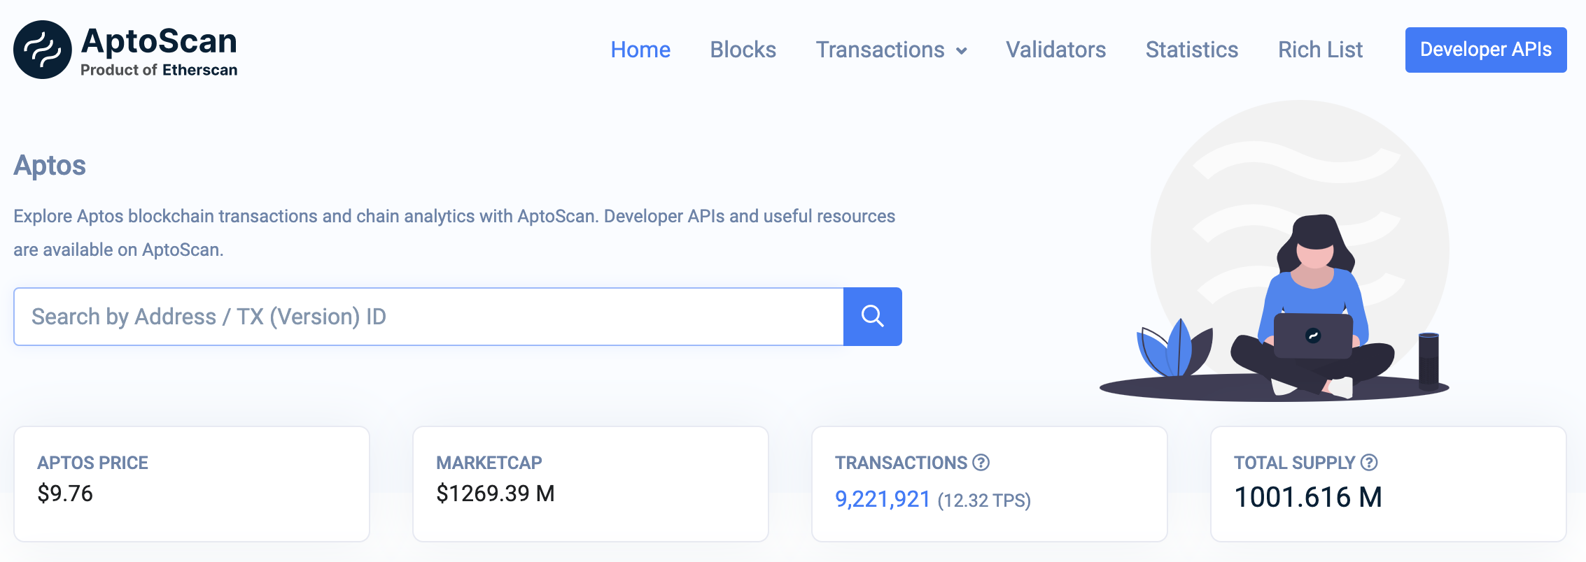Expand the Transactions menu chevron
The height and width of the screenshot is (562, 1586).
click(962, 50)
